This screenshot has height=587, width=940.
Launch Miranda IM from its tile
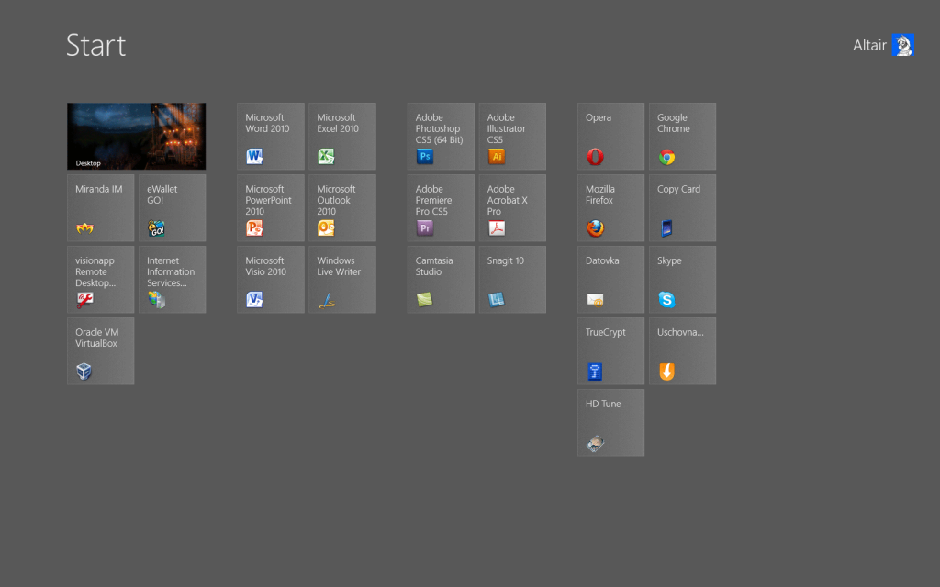point(101,208)
